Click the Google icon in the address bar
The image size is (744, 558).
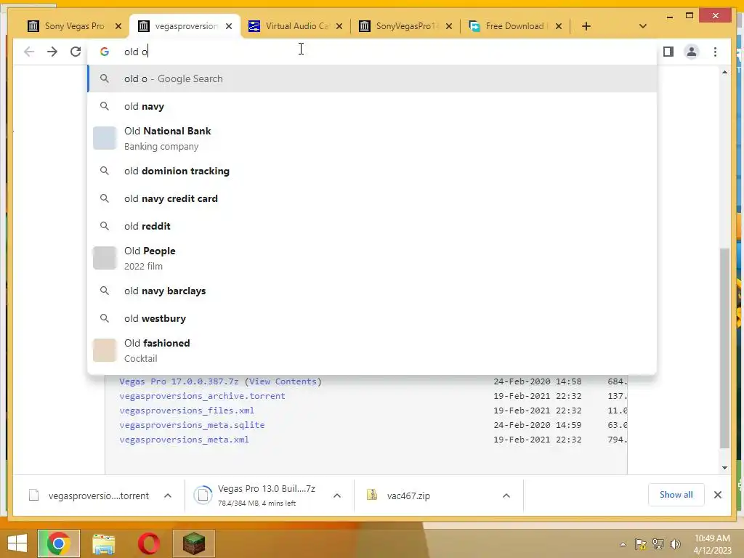(105, 52)
